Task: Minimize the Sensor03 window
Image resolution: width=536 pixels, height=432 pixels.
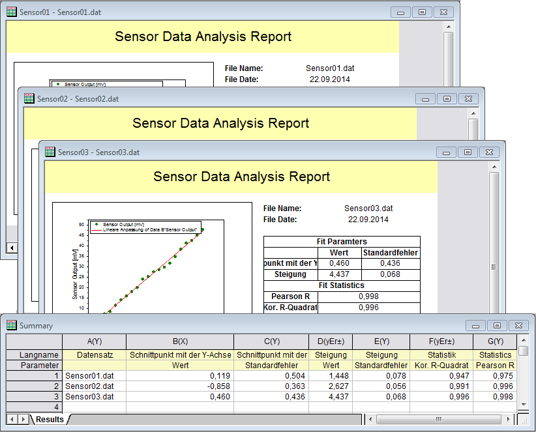Action: pos(446,152)
